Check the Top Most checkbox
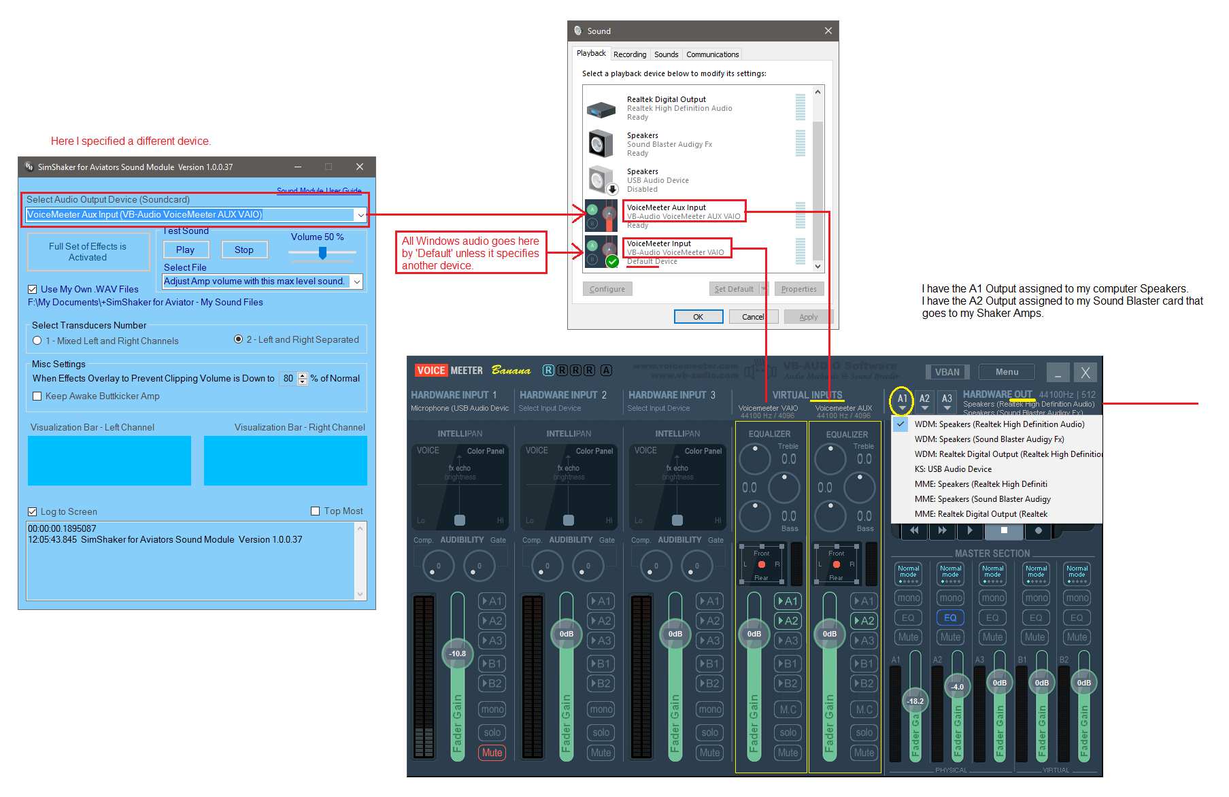The image size is (1229, 797). pyautogui.click(x=315, y=511)
